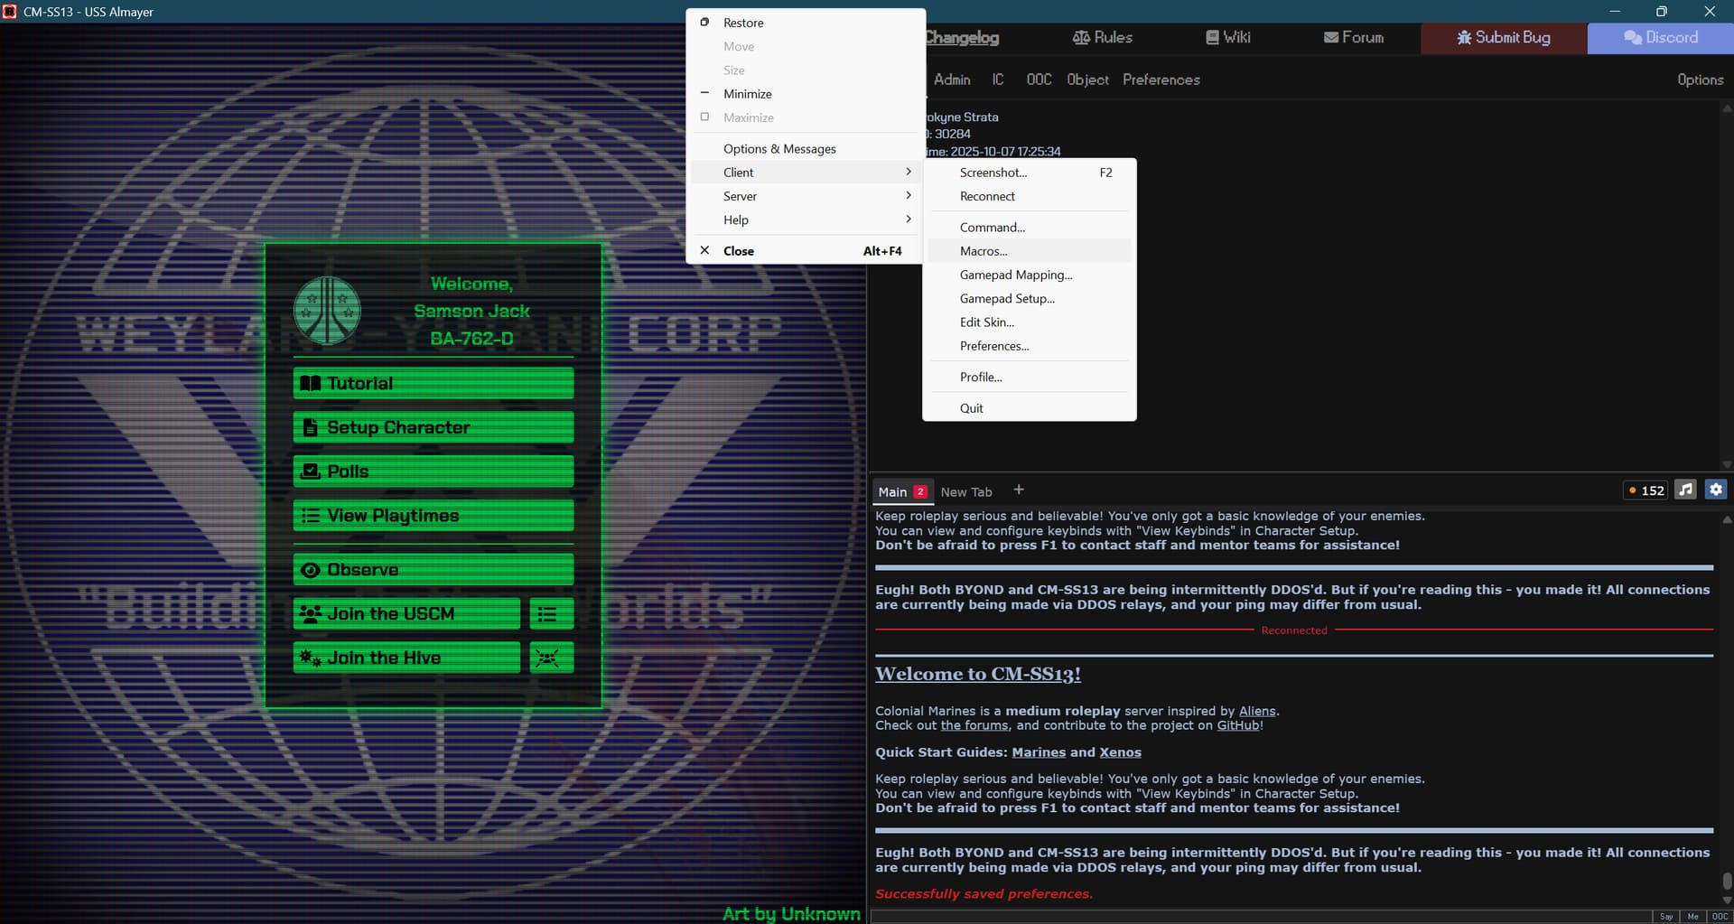Image resolution: width=1734 pixels, height=924 pixels.
Task: Switch to the New Tab chat tab
Action: coord(965,492)
